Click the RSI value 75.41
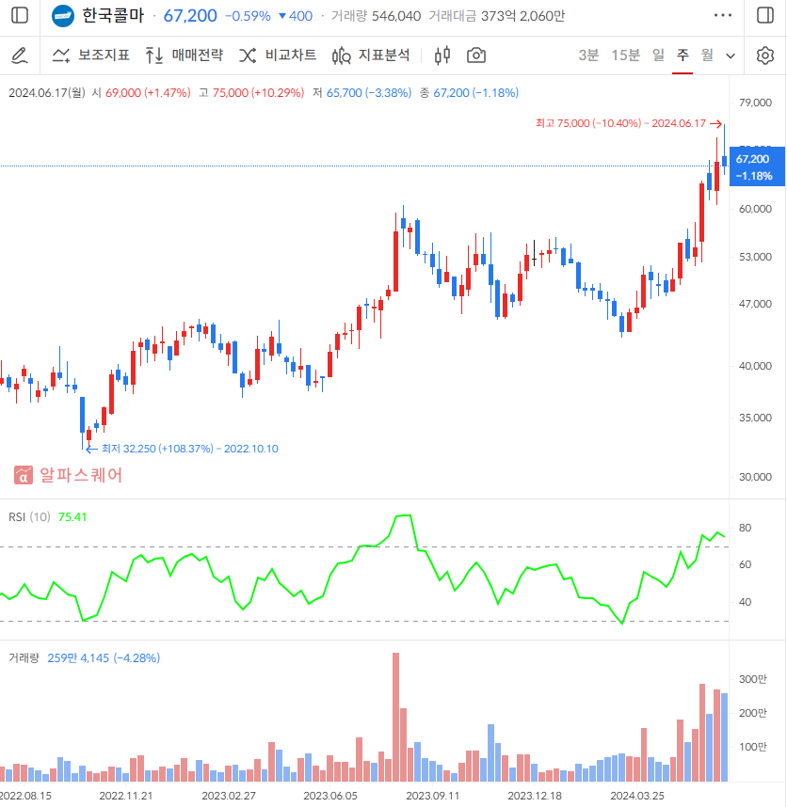Image resolution: width=787 pixels, height=807 pixels. (72, 516)
